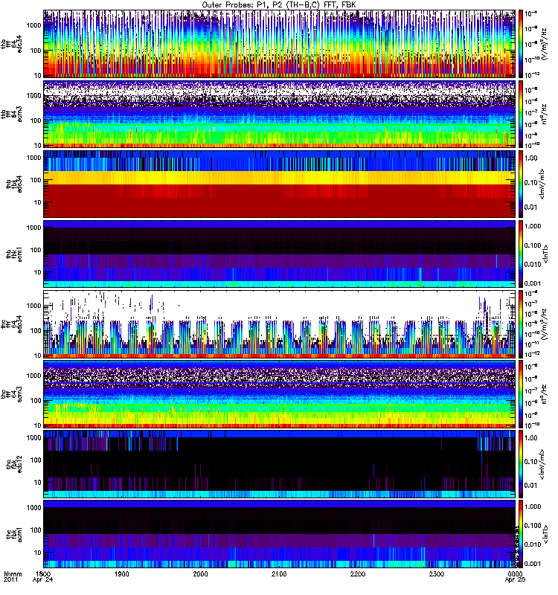Click the bottom panel's <|nT|> color bar
Screen dimensions: 558x595
(x=521, y=533)
